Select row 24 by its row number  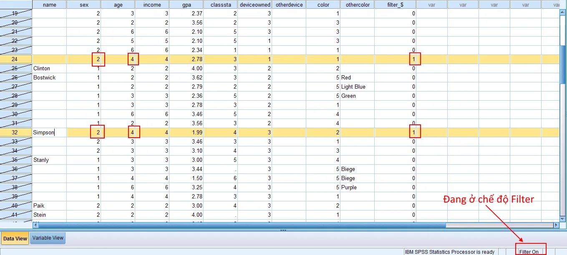[x=16, y=59]
